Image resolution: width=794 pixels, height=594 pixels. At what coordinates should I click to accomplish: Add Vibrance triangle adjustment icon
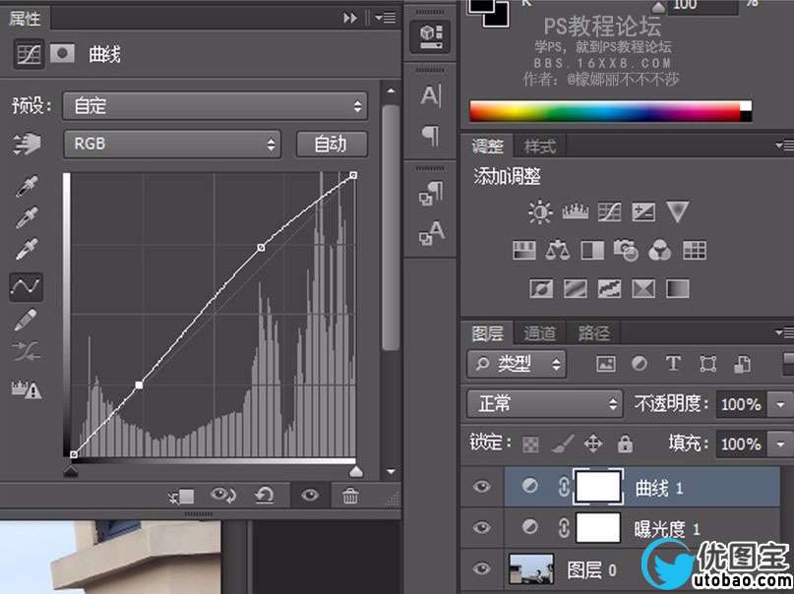pos(678,212)
